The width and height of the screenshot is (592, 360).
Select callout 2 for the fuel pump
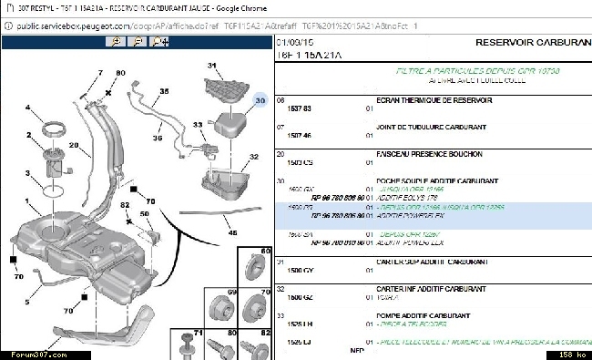[29, 135]
